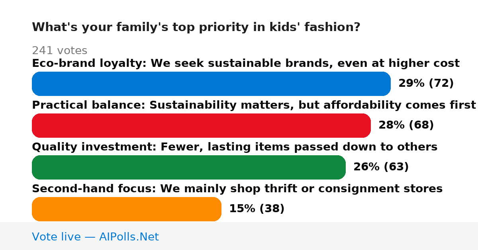The width and height of the screenshot is (478, 250).
Task: Click the red Practical balance bar
Action: [x=201, y=125]
